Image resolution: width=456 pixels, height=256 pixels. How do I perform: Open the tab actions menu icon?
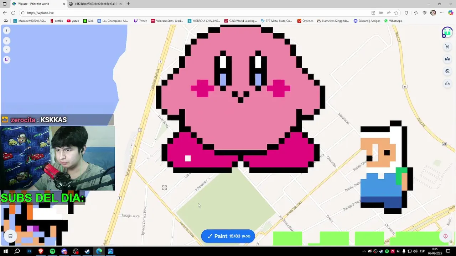[5, 4]
